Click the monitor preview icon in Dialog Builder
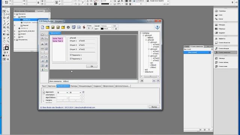 (73, 27)
